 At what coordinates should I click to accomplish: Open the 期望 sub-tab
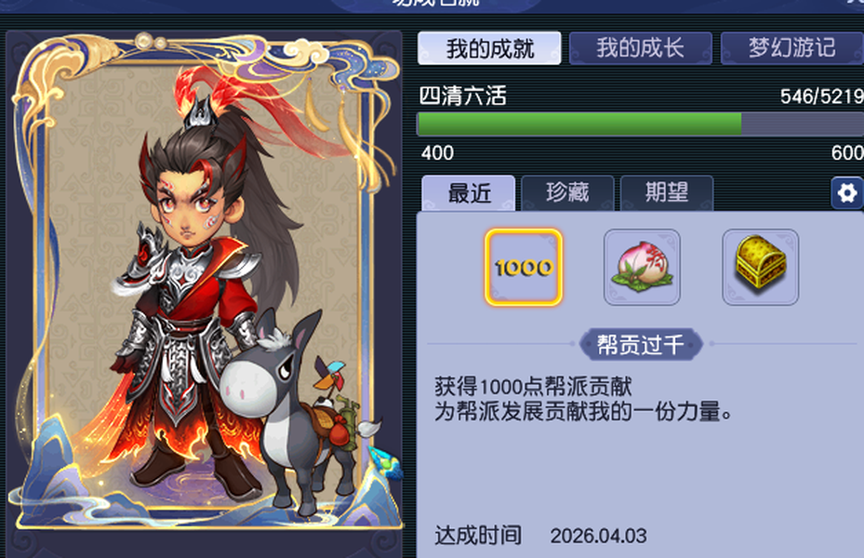click(x=667, y=193)
